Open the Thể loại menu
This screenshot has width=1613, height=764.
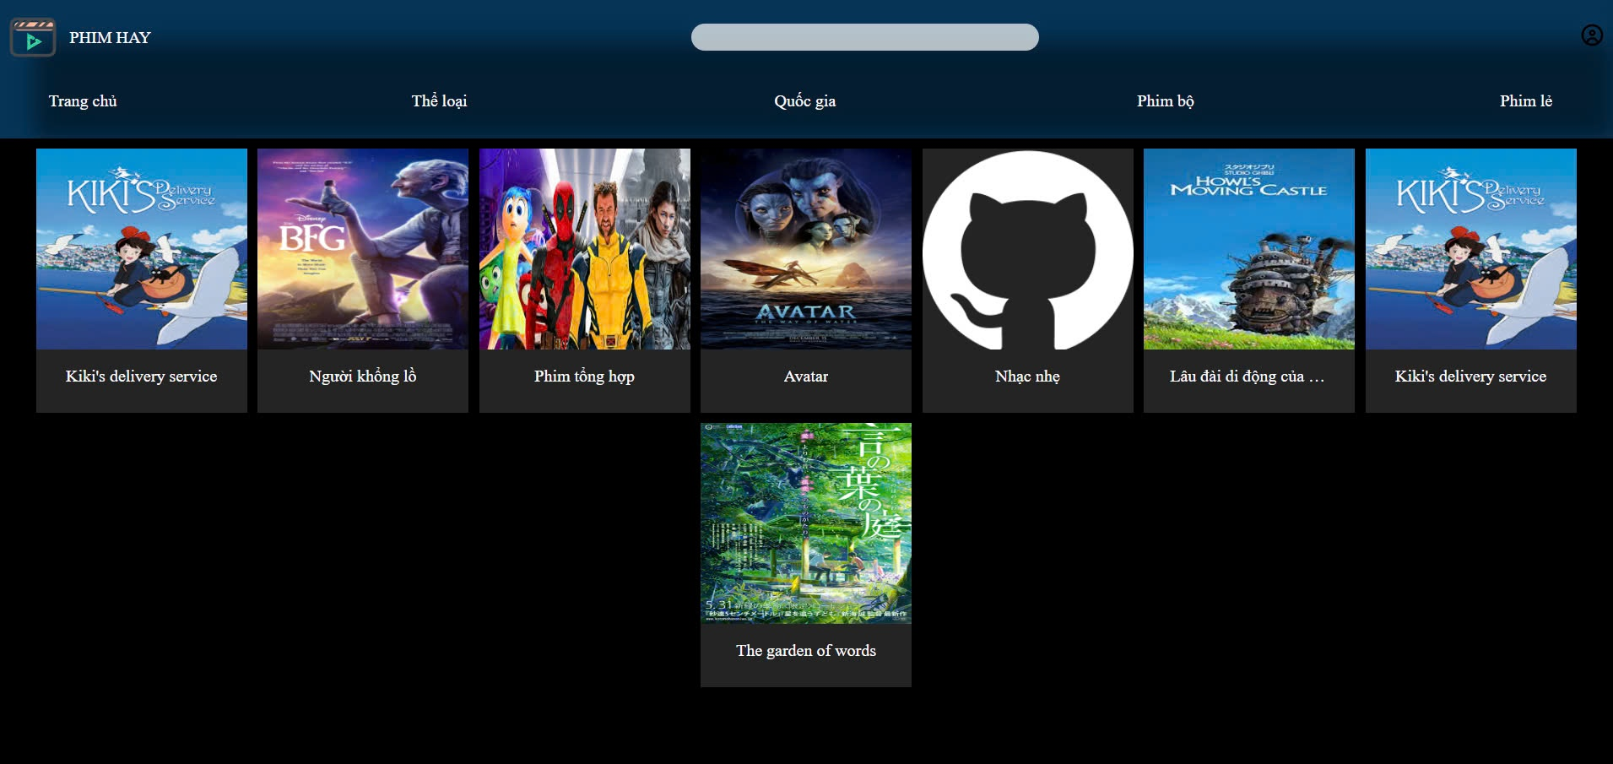point(439,101)
